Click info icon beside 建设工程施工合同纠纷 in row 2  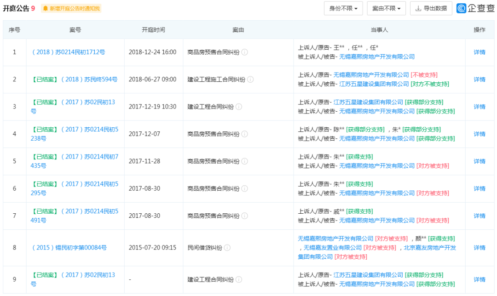250,80
